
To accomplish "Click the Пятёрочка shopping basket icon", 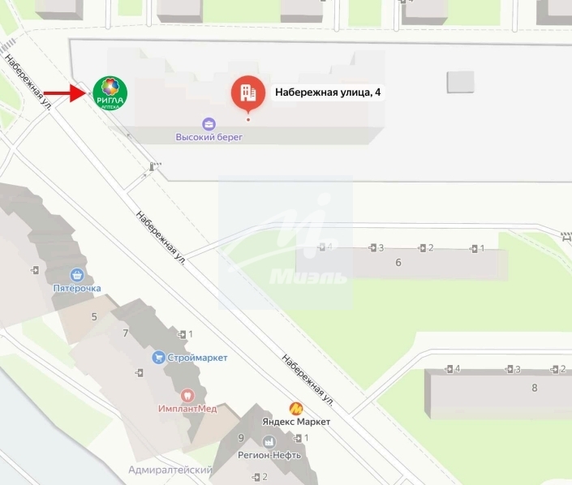I will (77, 275).
